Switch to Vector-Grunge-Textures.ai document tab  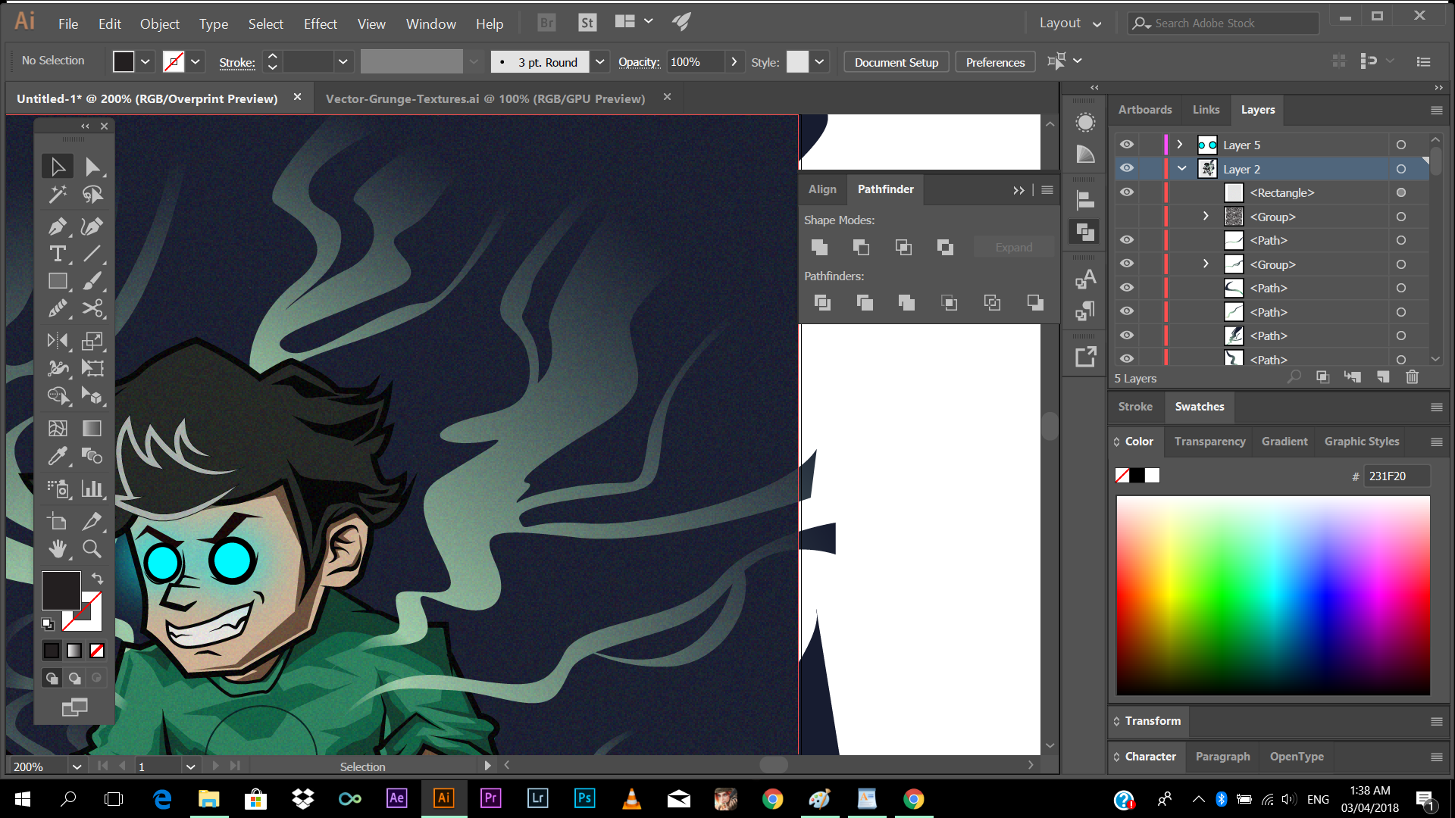(485, 98)
